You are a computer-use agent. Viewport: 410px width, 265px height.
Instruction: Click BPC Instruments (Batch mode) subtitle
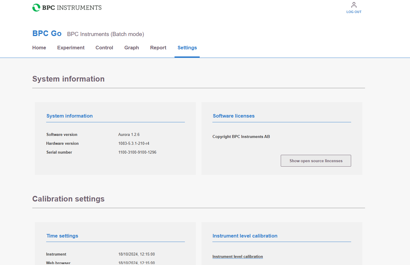pyautogui.click(x=106, y=34)
